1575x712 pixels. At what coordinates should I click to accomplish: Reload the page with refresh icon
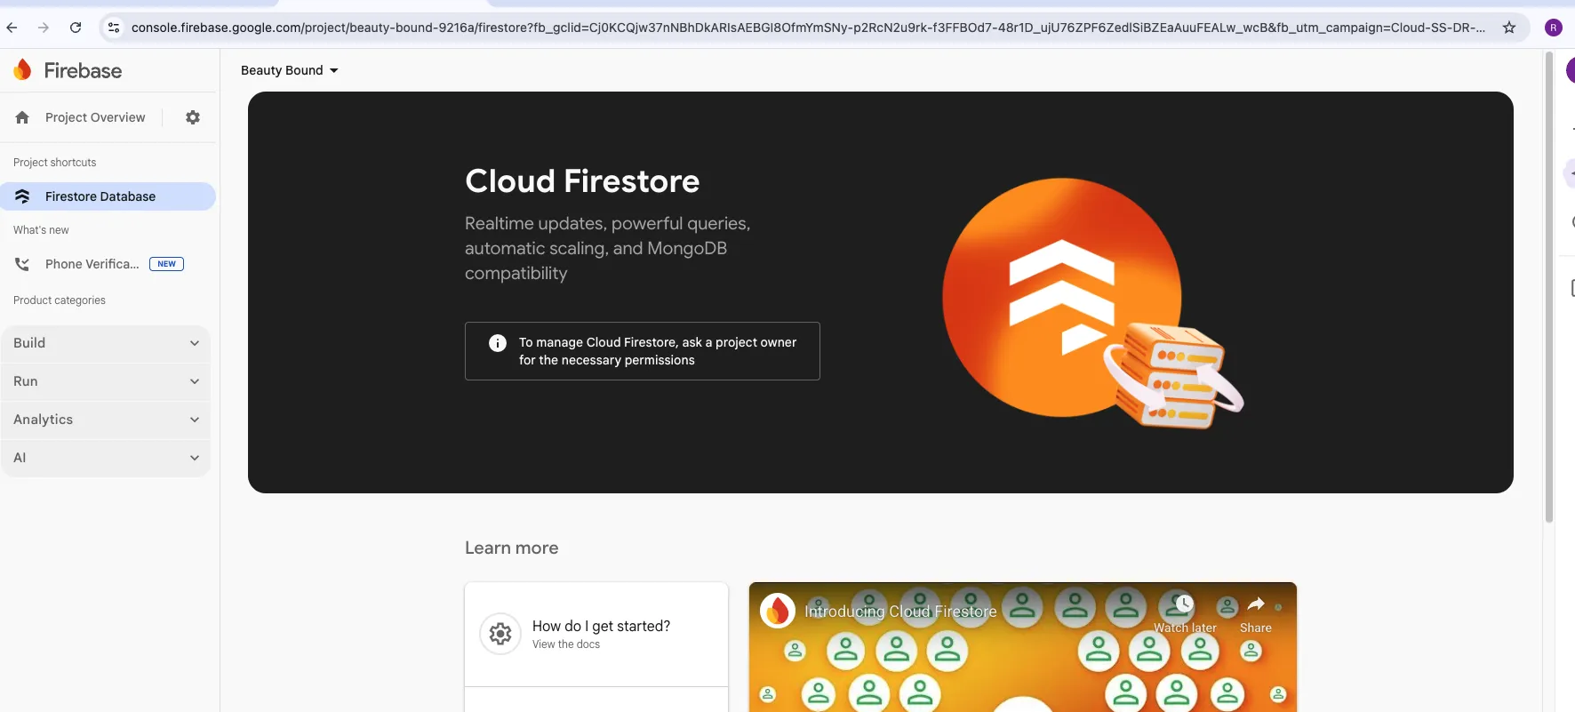pyautogui.click(x=76, y=28)
